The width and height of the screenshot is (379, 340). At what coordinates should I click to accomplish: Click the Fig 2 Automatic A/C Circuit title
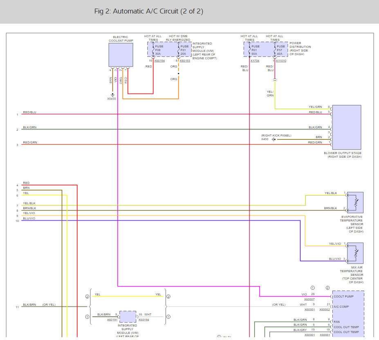click(x=149, y=11)
